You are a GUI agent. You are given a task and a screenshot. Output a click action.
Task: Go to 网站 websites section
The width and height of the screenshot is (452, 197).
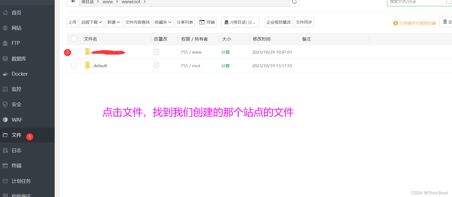point(16,28)
